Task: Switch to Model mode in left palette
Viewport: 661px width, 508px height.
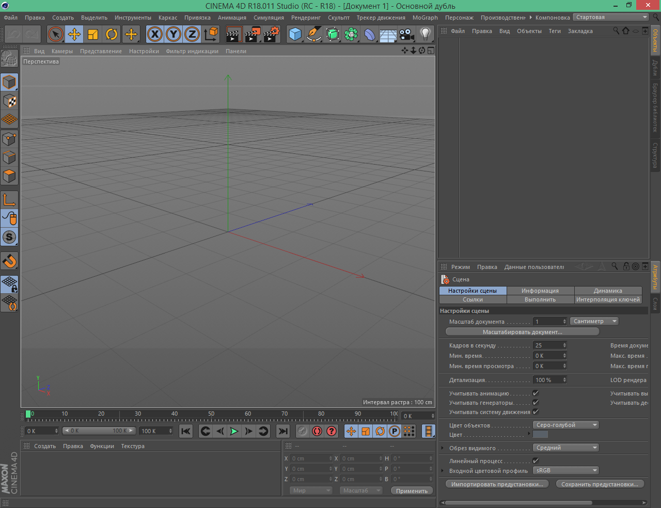Action: tap(9, 82)
